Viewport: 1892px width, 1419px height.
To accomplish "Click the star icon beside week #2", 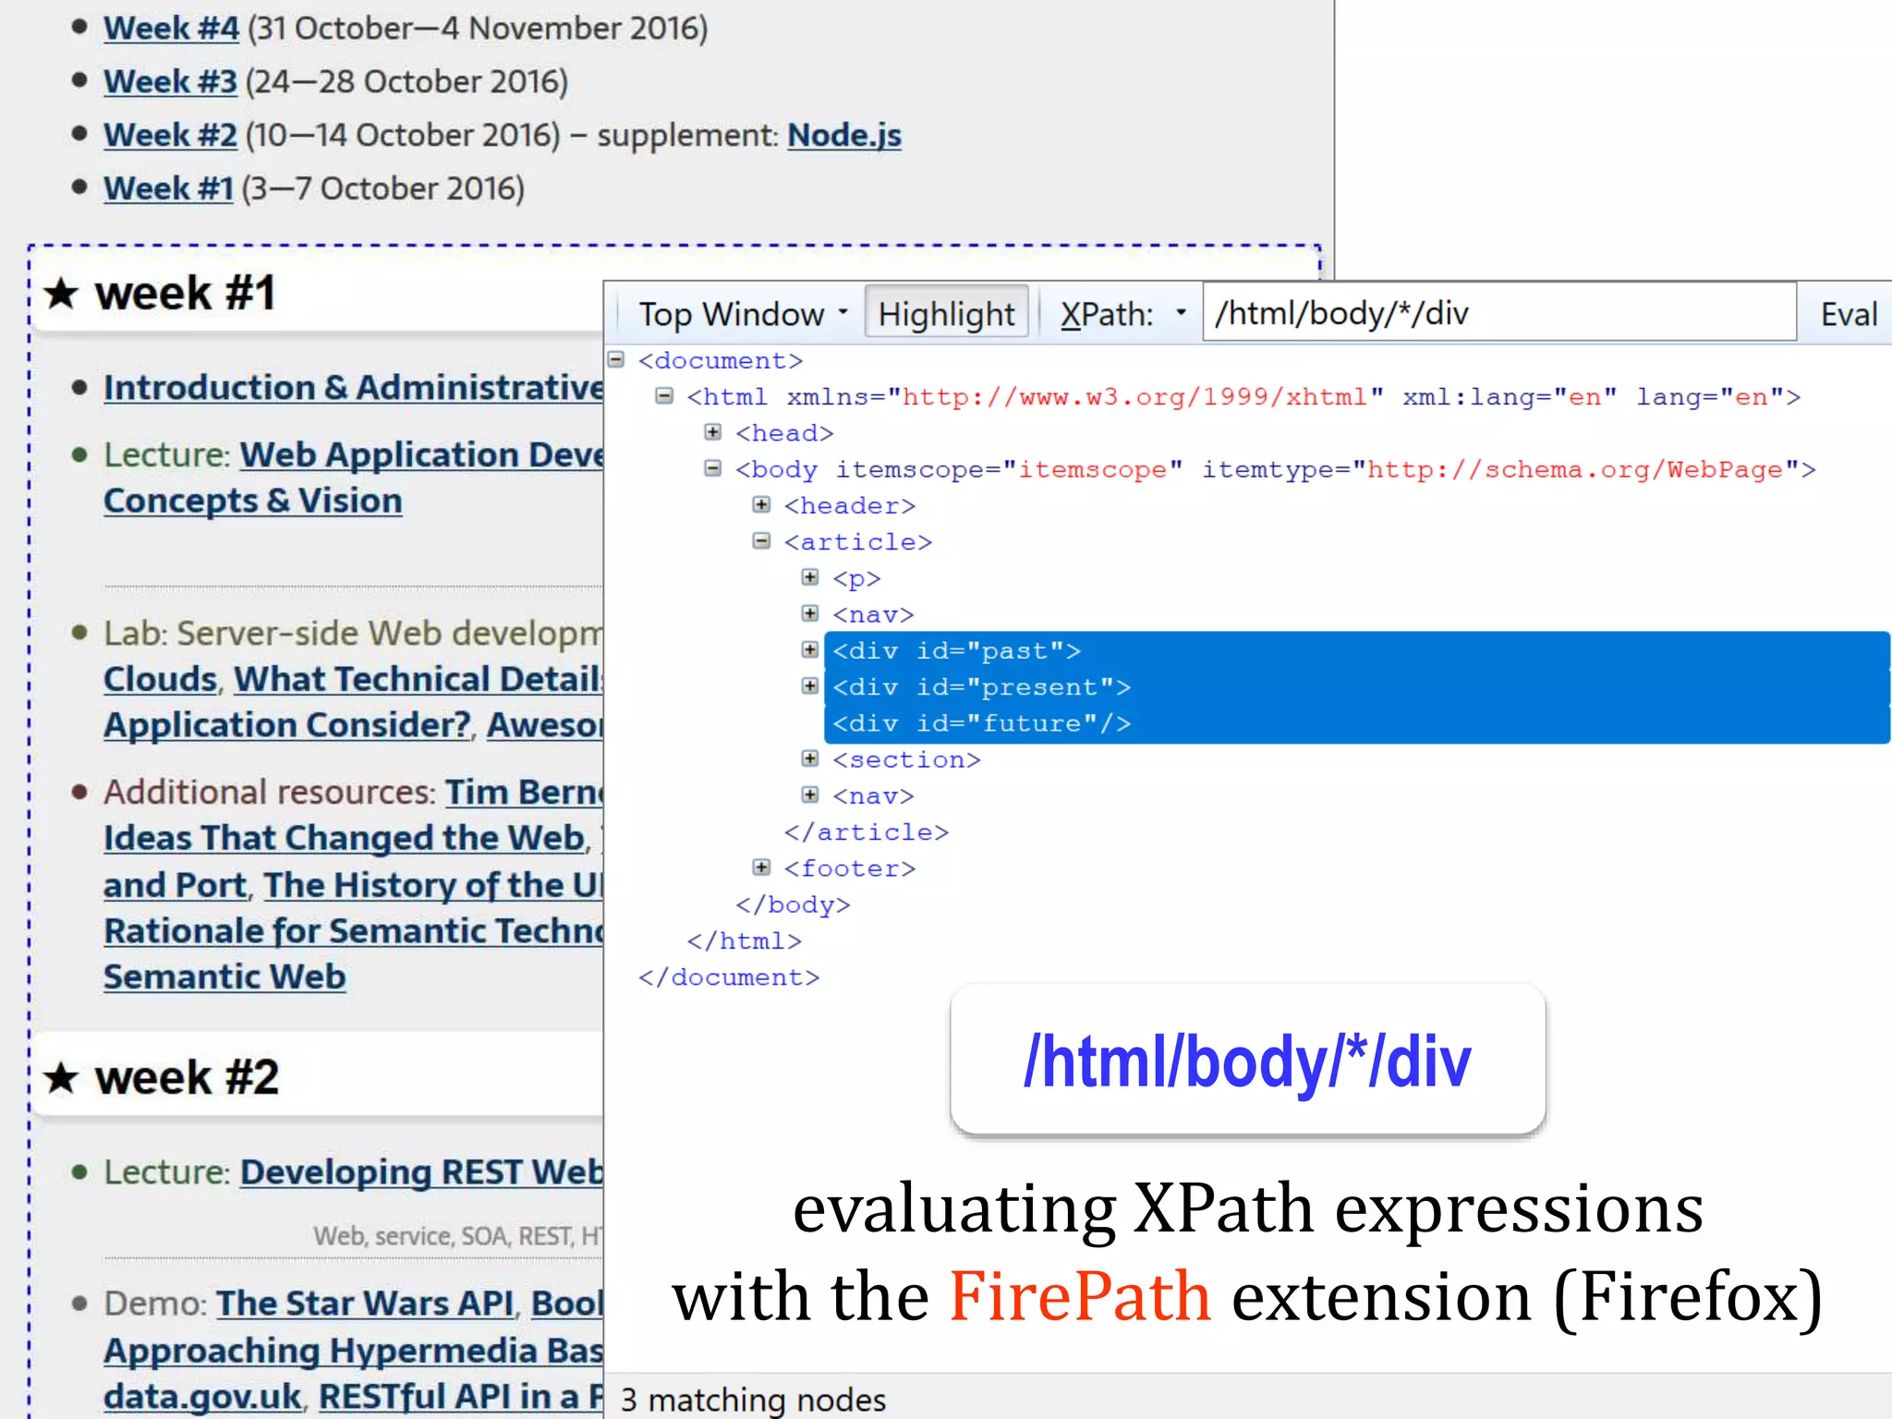I will [61, 1077].
